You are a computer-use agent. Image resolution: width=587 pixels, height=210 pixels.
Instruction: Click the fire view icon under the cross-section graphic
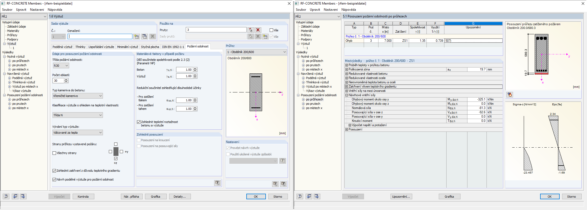[x=510, y=95]
